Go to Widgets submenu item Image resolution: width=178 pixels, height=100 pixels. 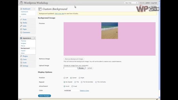click(23, 43)
